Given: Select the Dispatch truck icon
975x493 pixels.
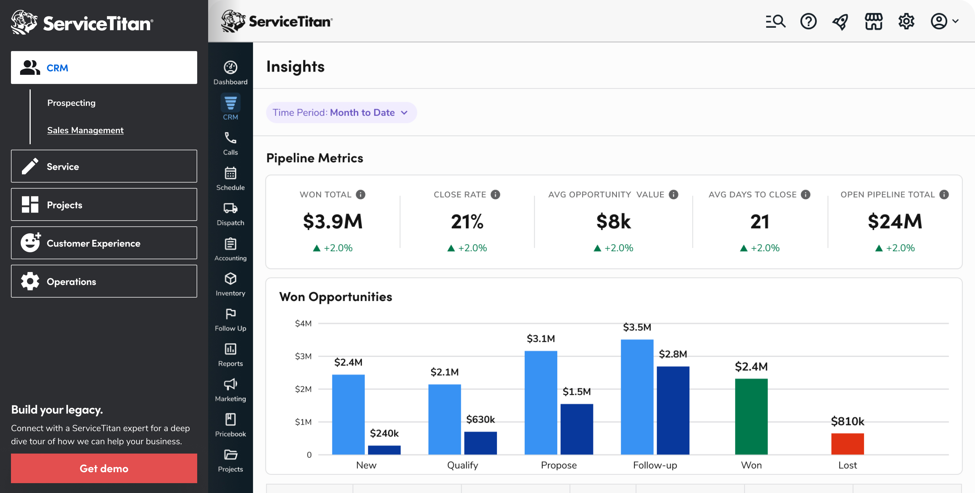Looking at the screenshot, I should click(230, 209).
